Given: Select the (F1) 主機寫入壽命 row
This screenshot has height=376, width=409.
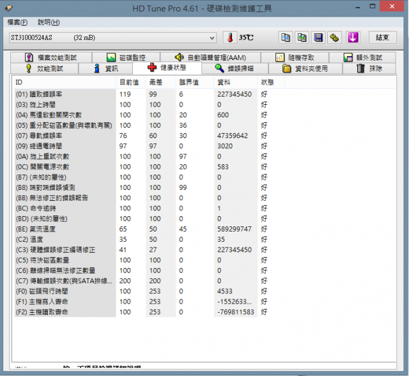Looking at the screenshot, I should tap(150, 302).
